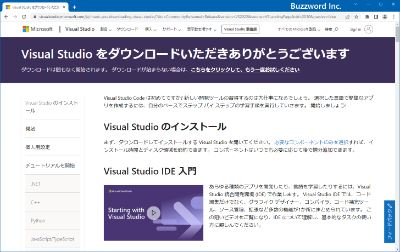Expand the サポート dropdown menu
400x252 pixels.
[171, 29]
